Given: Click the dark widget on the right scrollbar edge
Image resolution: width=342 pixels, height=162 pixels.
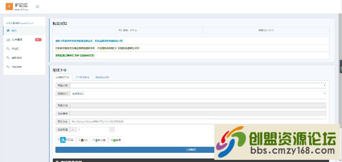Looking at the screenshot, I should pos(341,67).
